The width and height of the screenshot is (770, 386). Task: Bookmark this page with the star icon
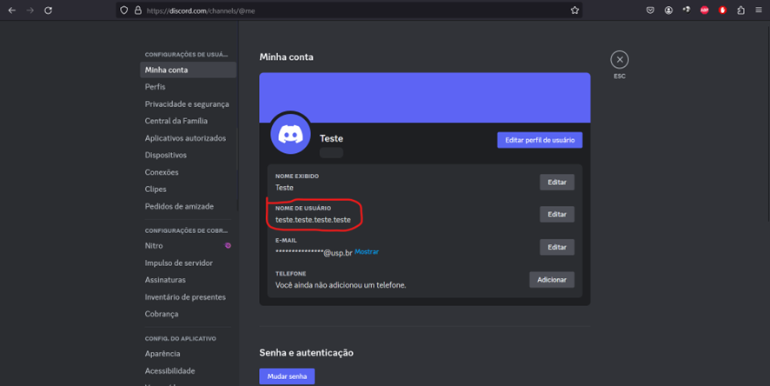574,10
